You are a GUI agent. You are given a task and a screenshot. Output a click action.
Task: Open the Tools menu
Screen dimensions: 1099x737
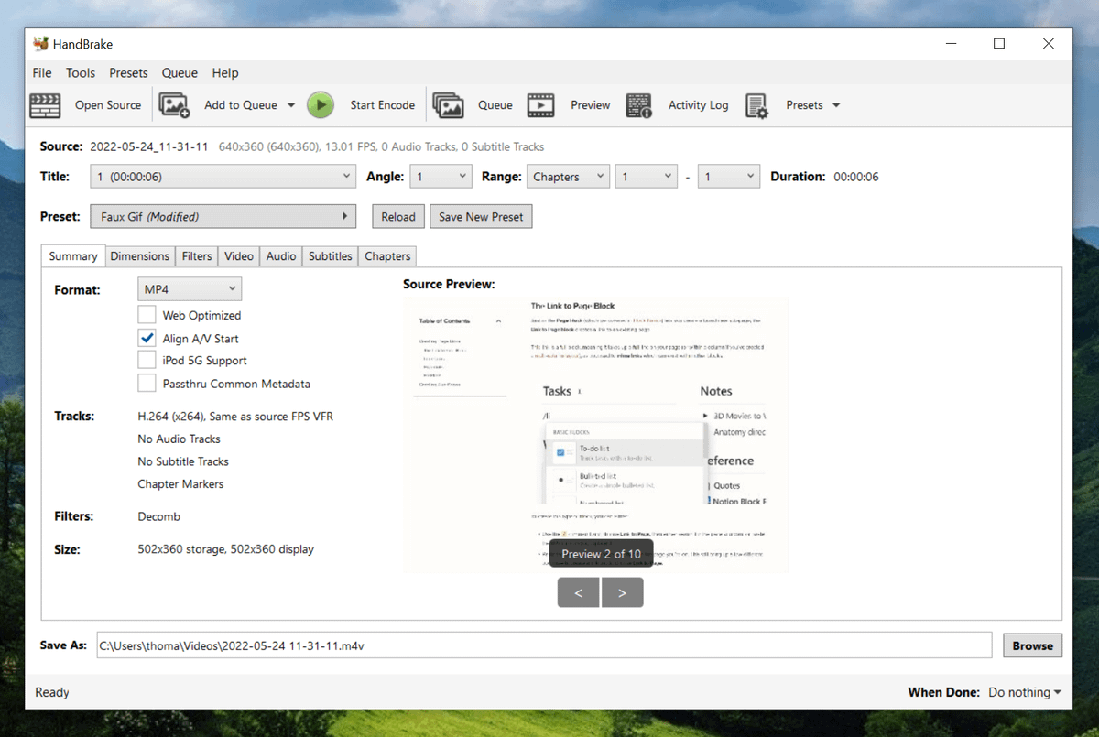tap(80, 73)
